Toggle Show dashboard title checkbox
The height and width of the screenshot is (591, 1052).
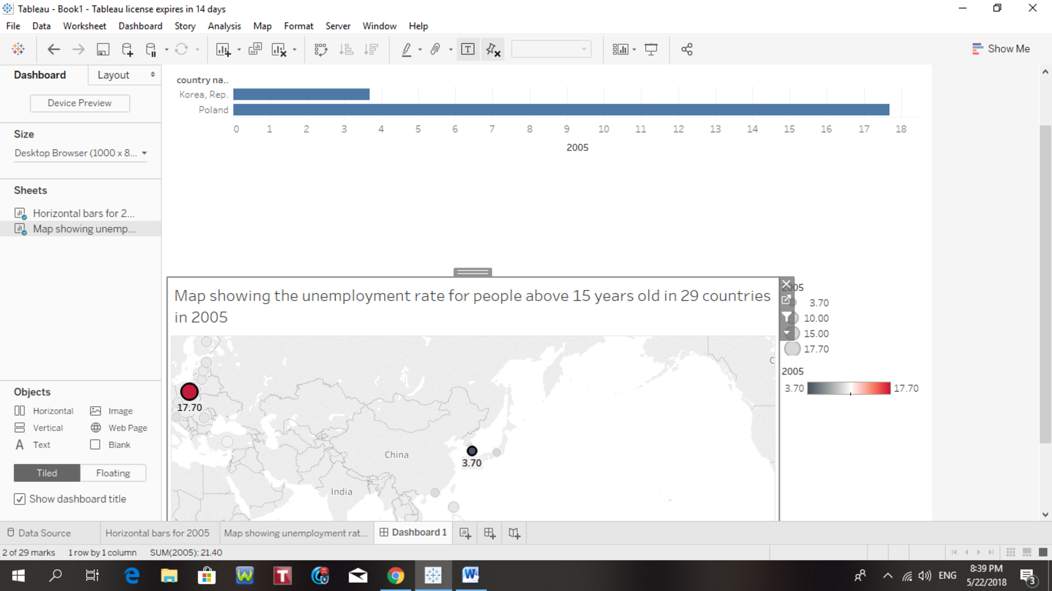20,499
